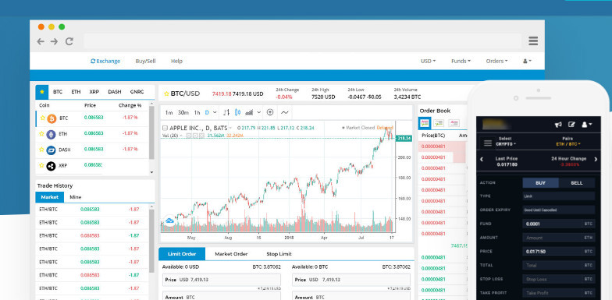This screenshot has height=300, width=612.
Task: Set chart interval to D
Action: pyautogui.click(x=208, y=112)
